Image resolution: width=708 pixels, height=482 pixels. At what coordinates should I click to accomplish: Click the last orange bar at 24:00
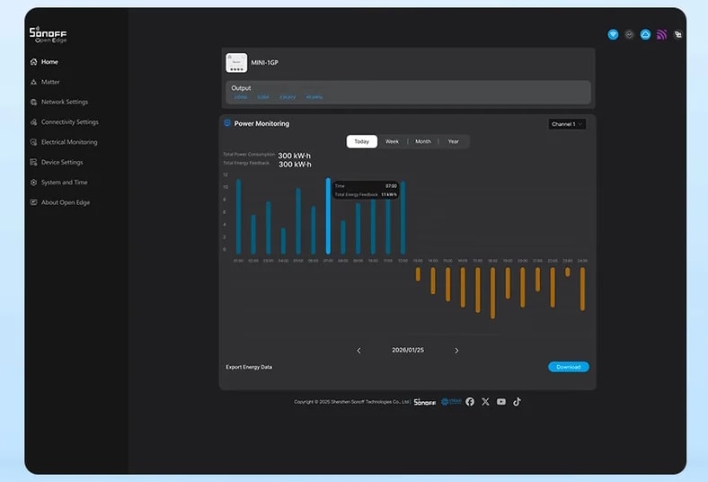click(582, 289)
